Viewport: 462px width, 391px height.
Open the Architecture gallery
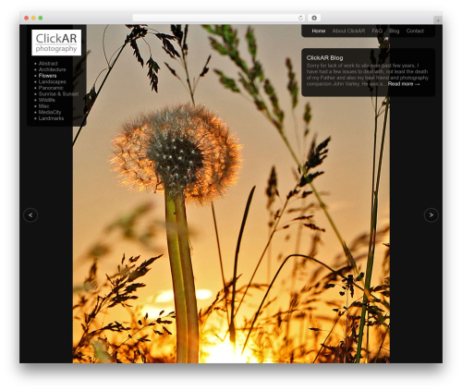click(x=52, y=69)
